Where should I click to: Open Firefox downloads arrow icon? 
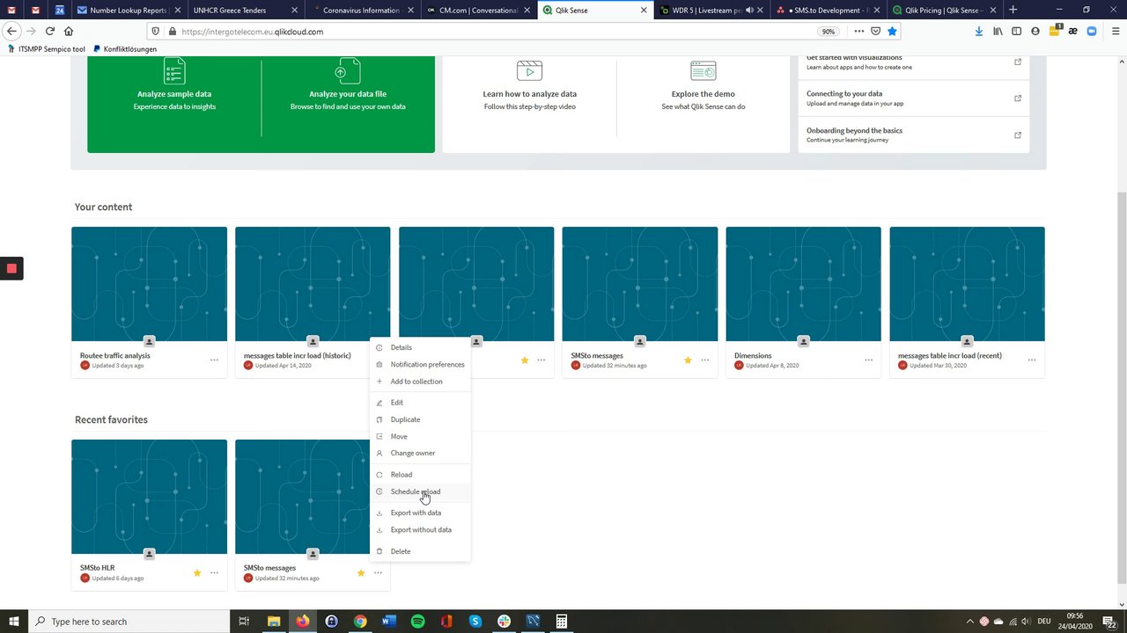point(979,32)
